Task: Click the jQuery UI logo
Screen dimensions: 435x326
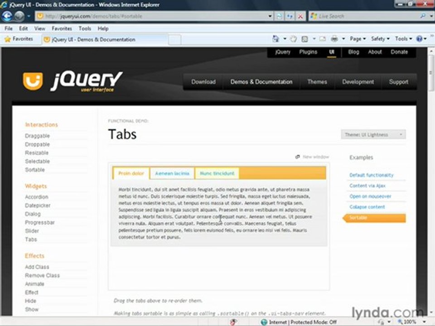Action: 72,81
